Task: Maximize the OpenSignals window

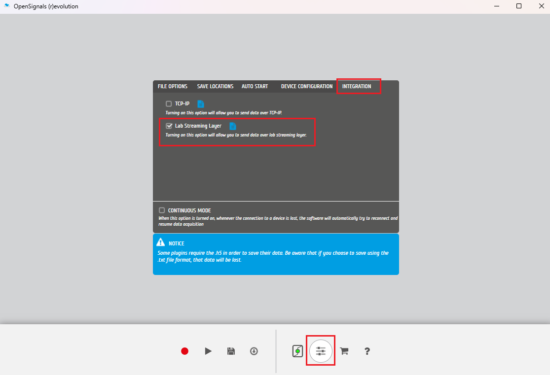Action: (519, 6)
